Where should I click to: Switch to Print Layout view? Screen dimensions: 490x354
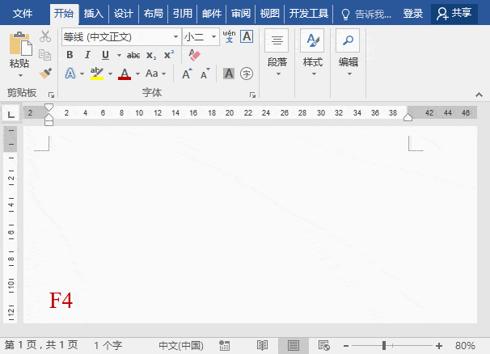[294, 346]
